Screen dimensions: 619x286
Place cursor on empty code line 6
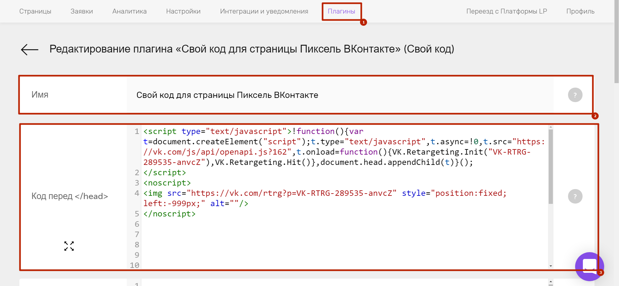344,224
